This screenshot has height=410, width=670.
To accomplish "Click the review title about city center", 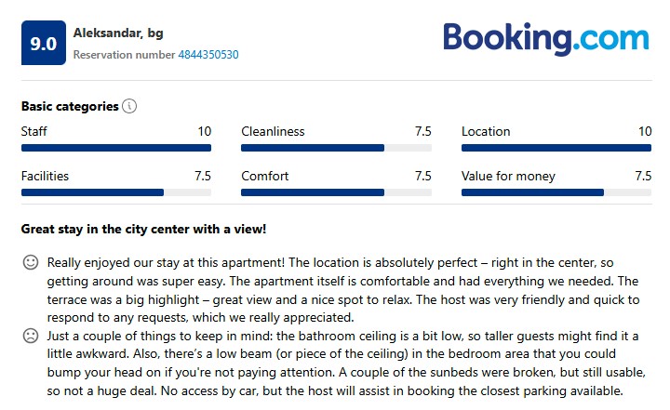I will tap(144, 229).
